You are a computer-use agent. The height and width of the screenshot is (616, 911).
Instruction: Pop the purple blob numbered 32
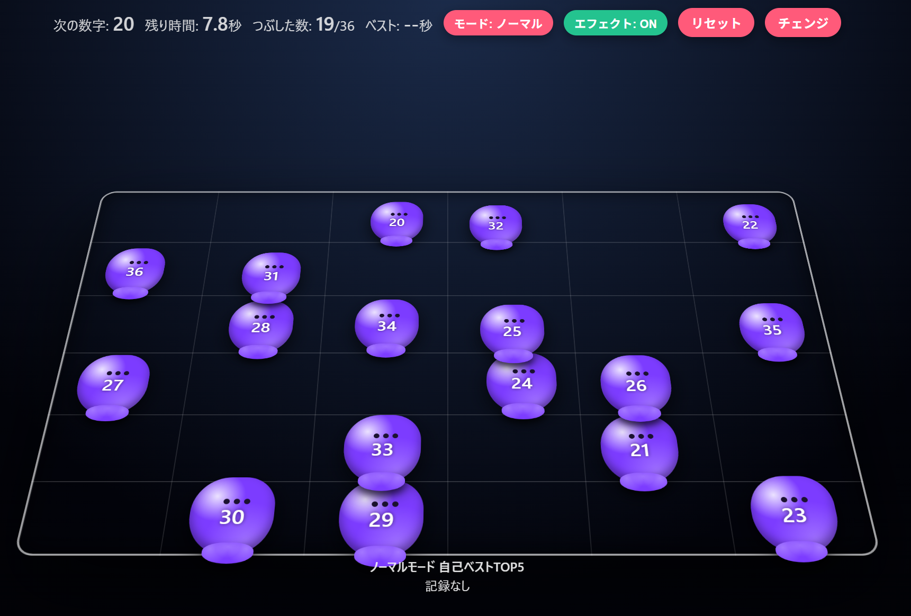495,227
